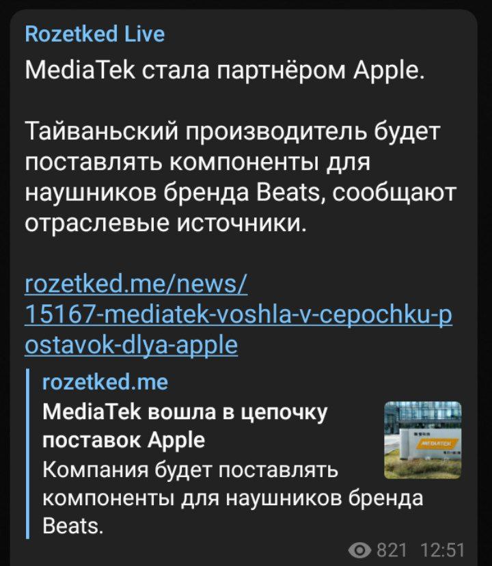The image size is (492, 566).
Task: Click the 821 view counter
Action: tap(392, 550)
